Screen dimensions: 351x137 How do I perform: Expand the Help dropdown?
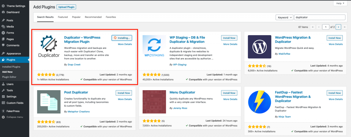pyautogui.click(x=340, y=3)
